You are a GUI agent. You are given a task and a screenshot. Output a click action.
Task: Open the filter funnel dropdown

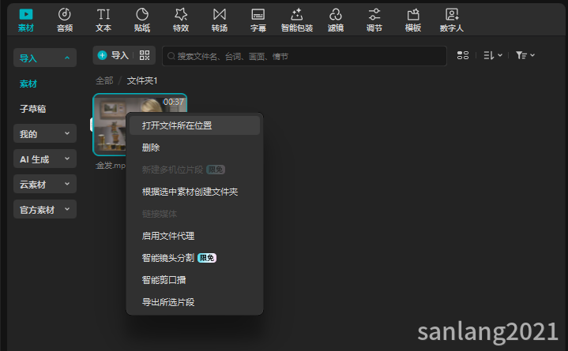525,55
